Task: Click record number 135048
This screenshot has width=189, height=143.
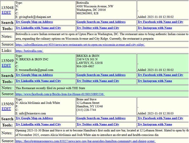Action: click(x=8, y=8)
